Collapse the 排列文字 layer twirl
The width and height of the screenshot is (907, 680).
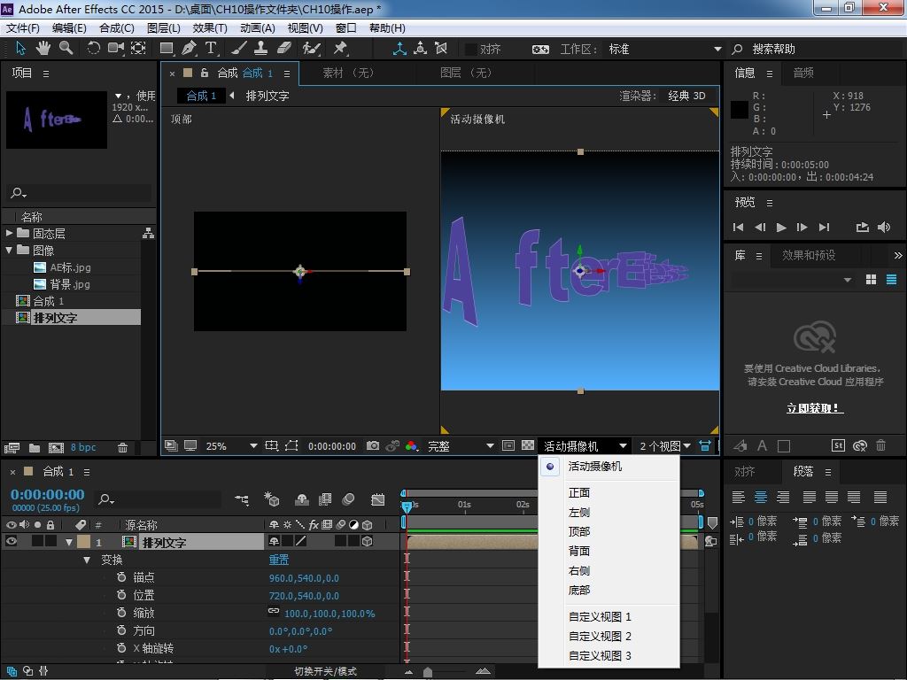(69, 542)
